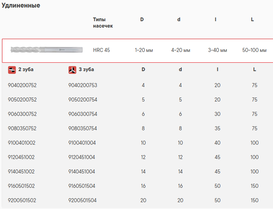Open product code 9140451002
273x209 pixels.
[21, 171]
